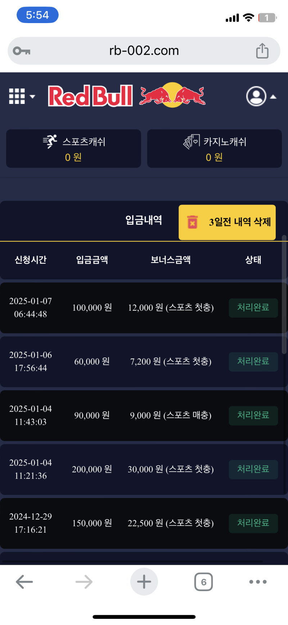Tap the password key icon

pos(22,51)
